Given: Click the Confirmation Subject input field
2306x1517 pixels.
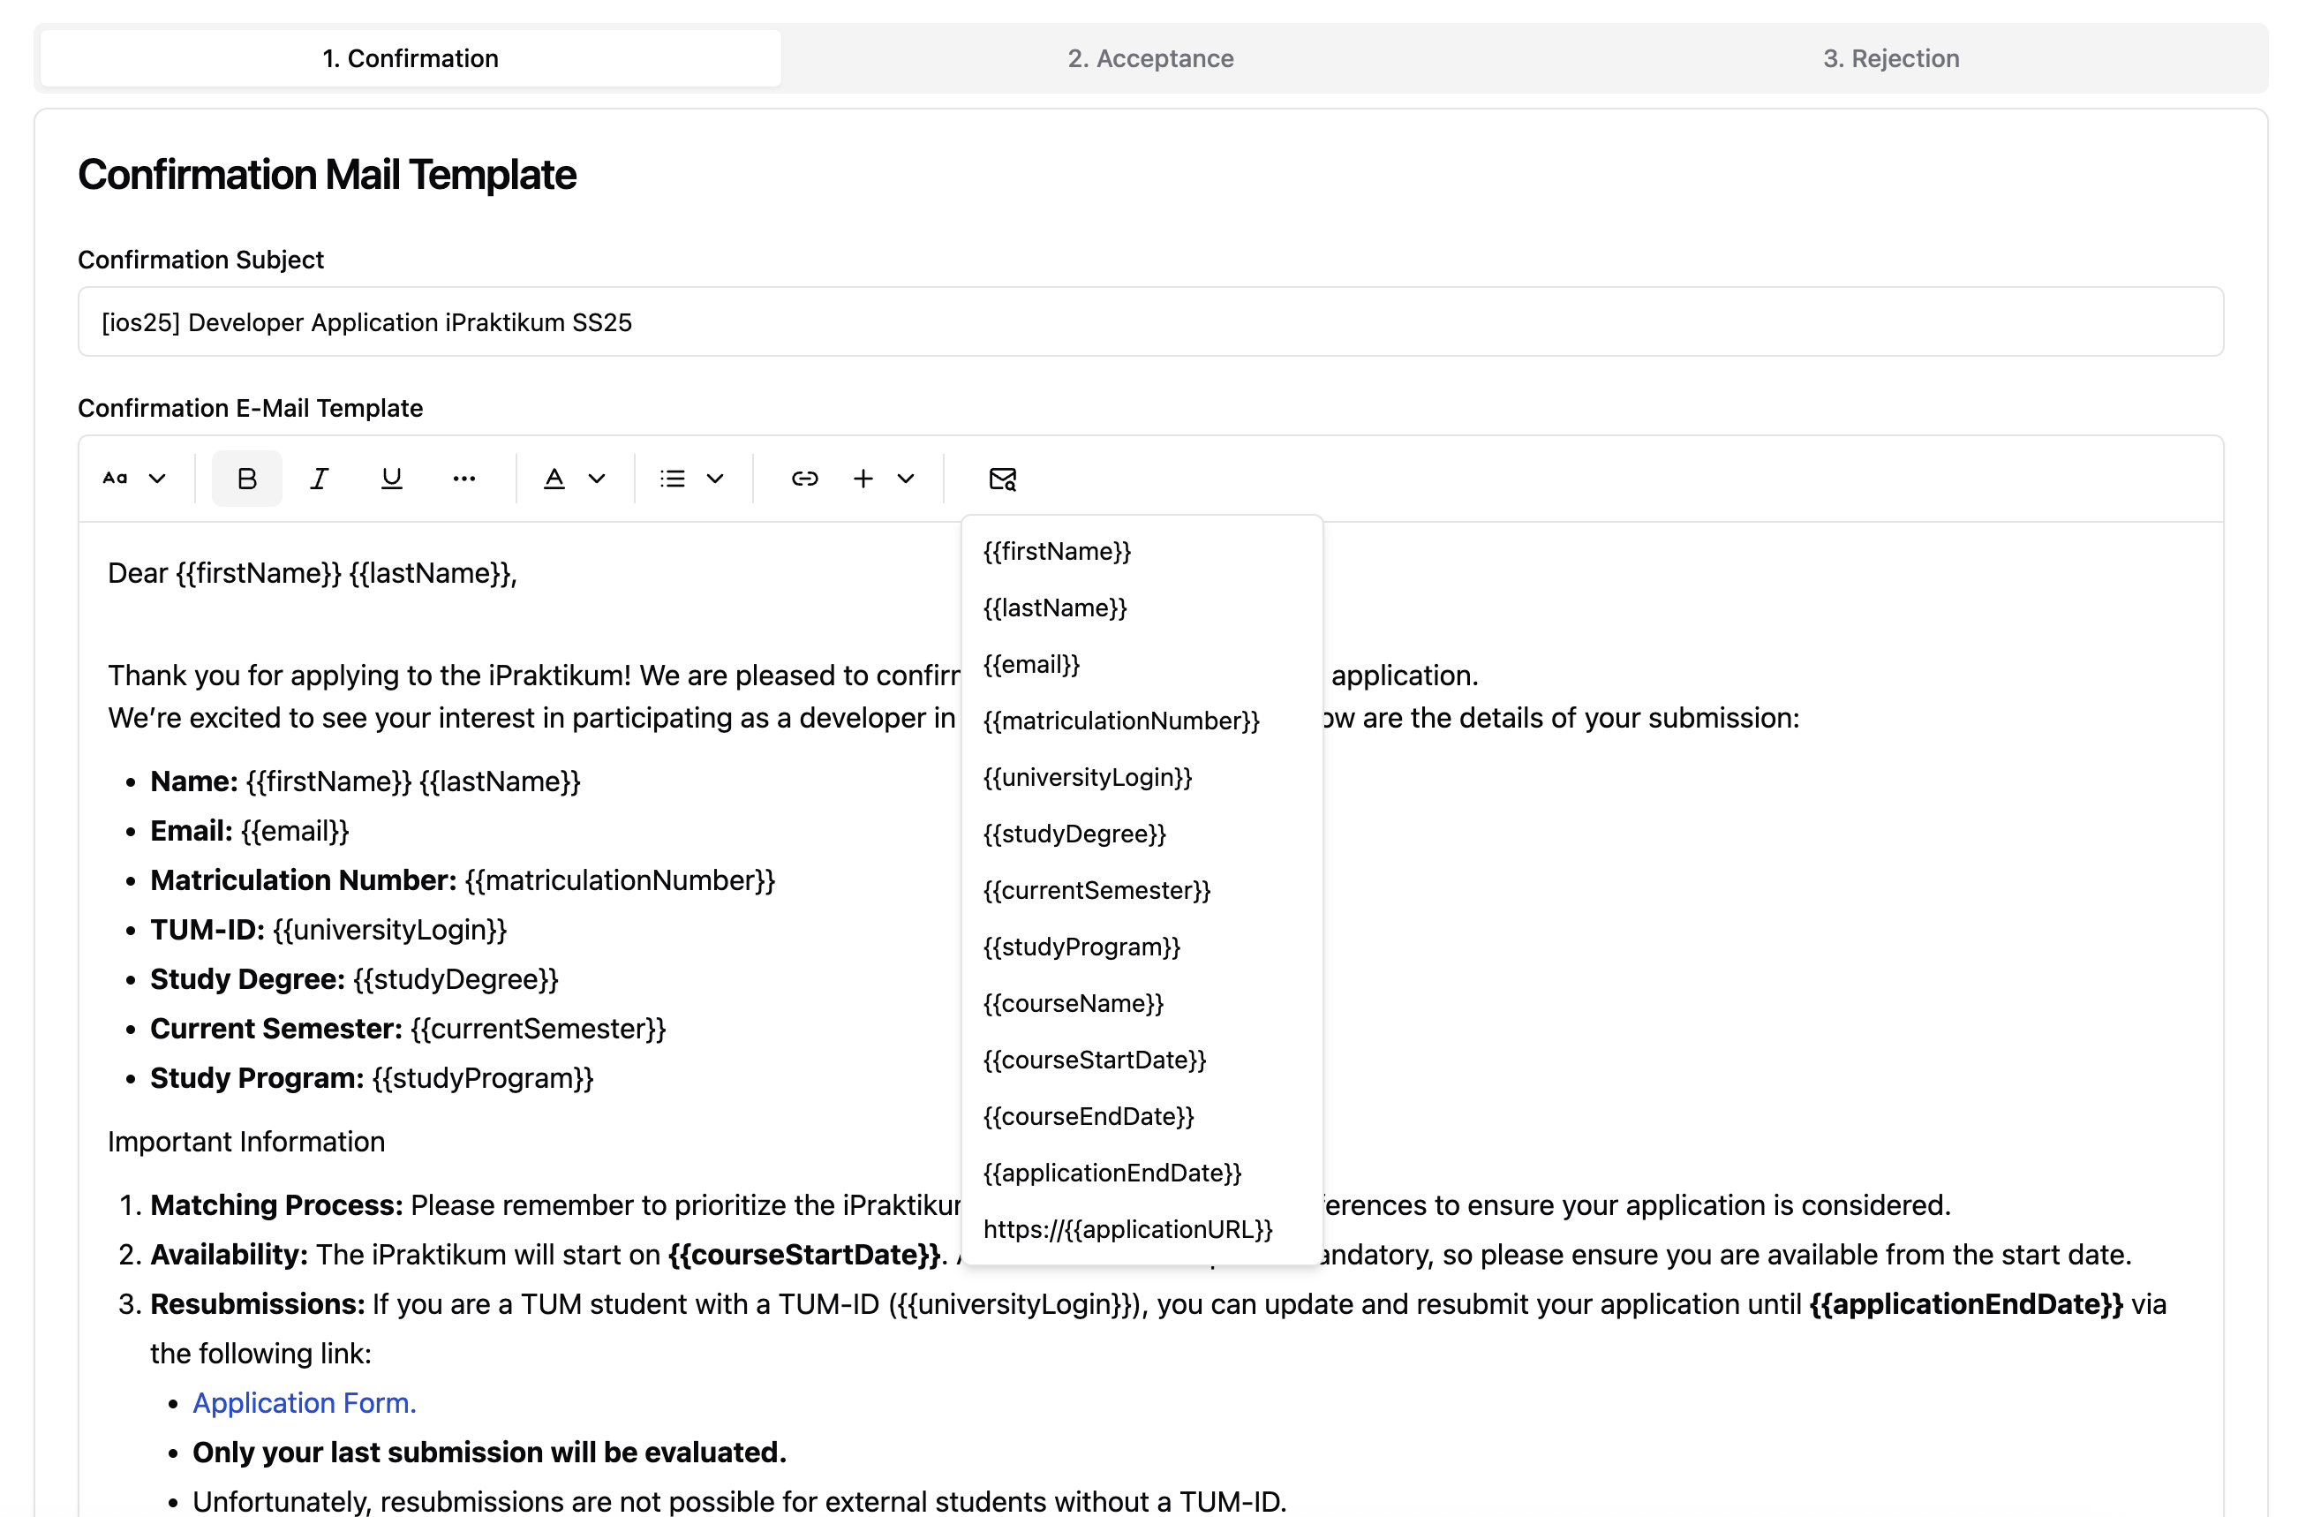Looking at the screenshot, I should click(1150, 321).
